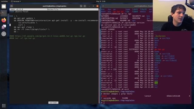Screen dimensions: 194x109
Task: Click the red 'go.tar.gz' in ls -al output
Action: (x=159, y=49)
